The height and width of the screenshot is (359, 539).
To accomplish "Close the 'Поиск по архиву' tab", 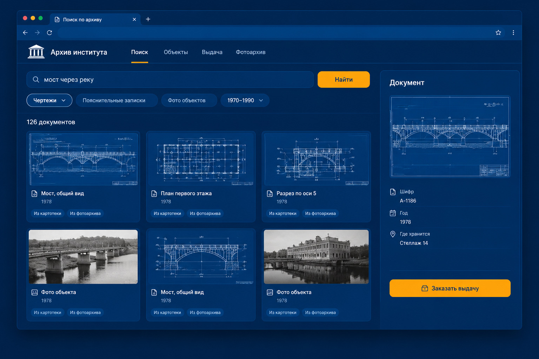I will 134,20.
